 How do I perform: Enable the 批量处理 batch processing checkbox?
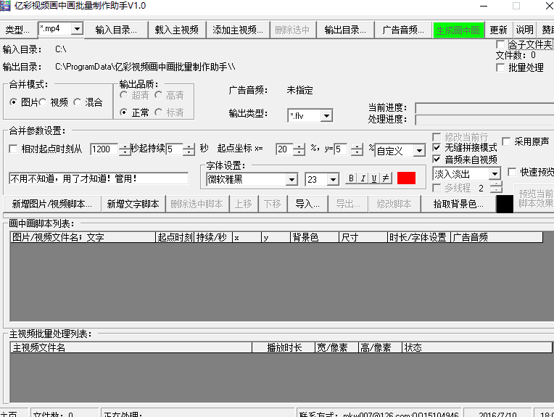coord(501,67)
